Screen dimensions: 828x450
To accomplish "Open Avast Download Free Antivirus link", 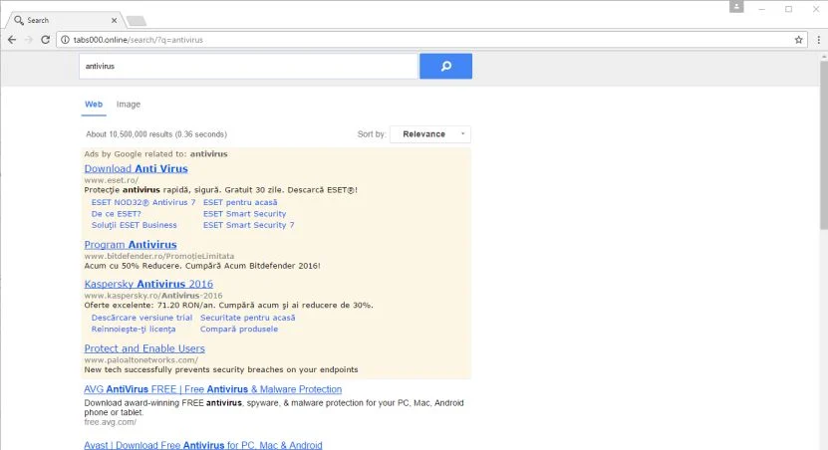I will point(203,445).
